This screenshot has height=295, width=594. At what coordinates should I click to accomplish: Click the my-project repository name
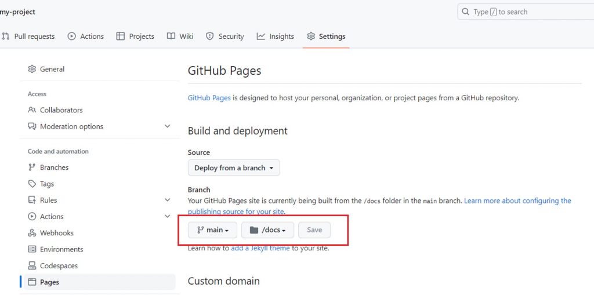17,12
